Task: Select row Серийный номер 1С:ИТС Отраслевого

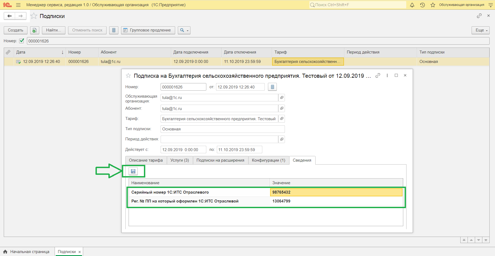Action: click(x=266, y=192)
